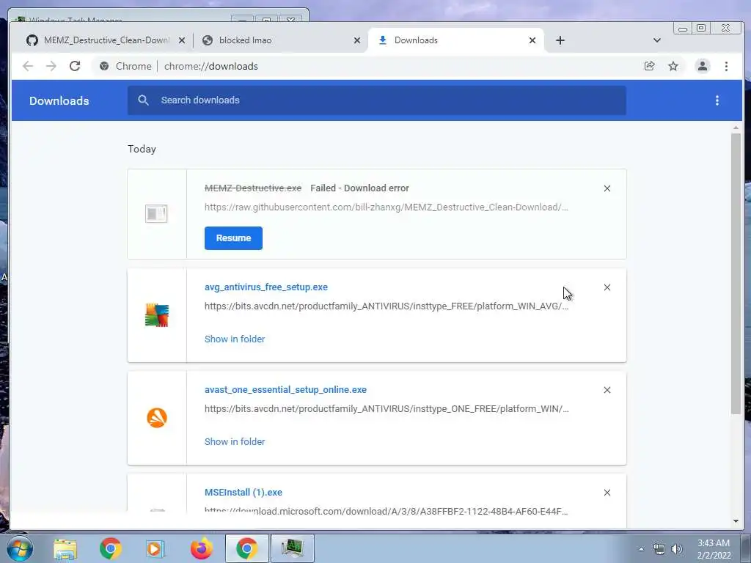
Task: Click the Today date heading
Action: point(142,149)
